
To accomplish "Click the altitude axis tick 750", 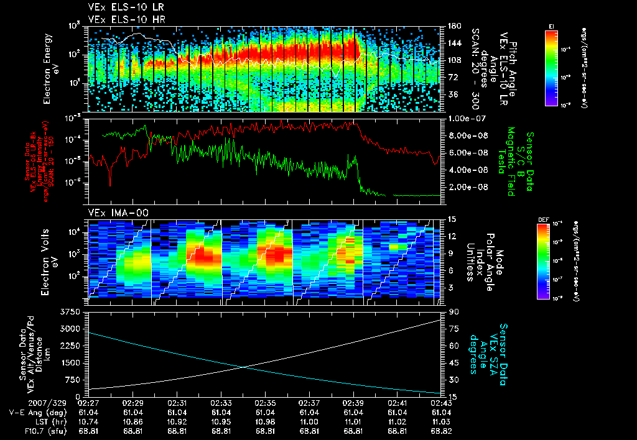I will coord(73,380).
